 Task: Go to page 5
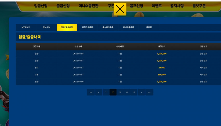coord(134,92)
